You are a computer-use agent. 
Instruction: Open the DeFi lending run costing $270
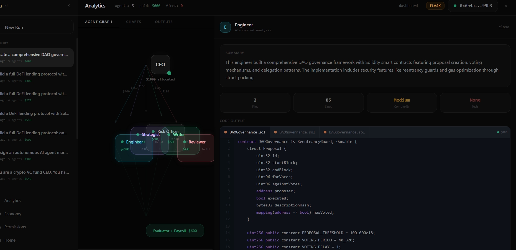click(36, 97)
